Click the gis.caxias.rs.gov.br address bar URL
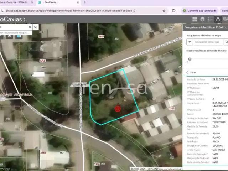 click(x=71, y=11)
